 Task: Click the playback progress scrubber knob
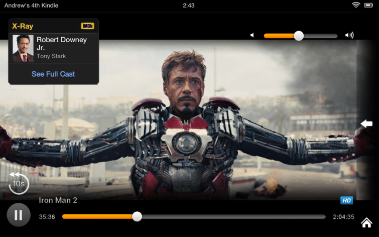pyautogui.click(x=137, y=216)
